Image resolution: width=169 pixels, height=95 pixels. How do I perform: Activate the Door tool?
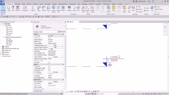13,8
